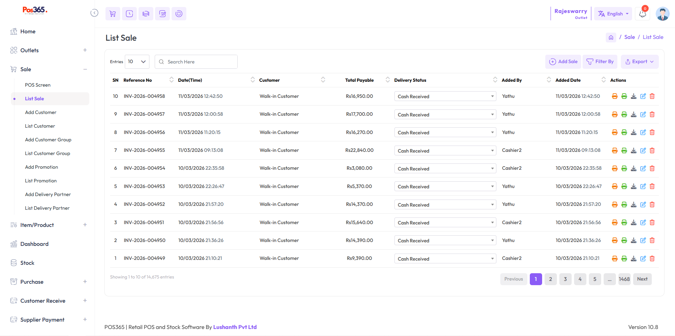Click the stacked layers icon in top toolbar

[146, 14]
